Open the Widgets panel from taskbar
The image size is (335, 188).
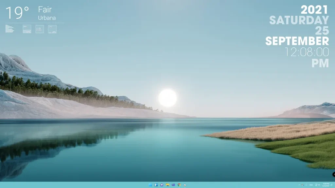[156, 185]
